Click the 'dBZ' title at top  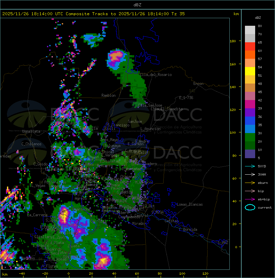tap(137, 5)
